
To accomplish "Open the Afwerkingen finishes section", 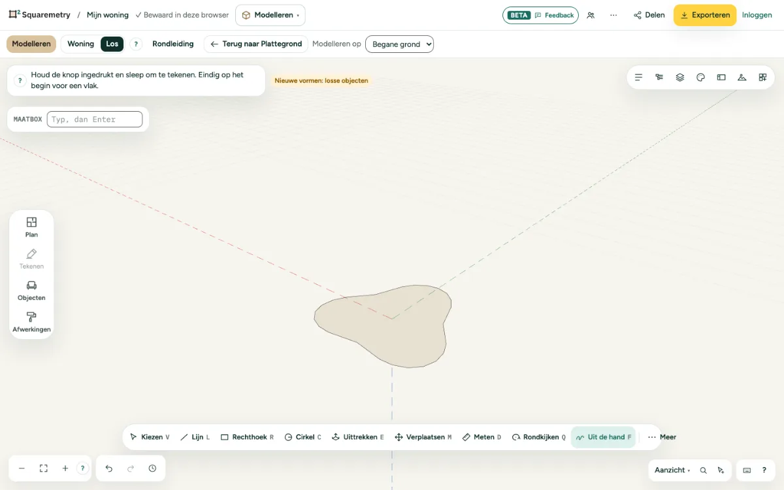I will pos(31,322).
